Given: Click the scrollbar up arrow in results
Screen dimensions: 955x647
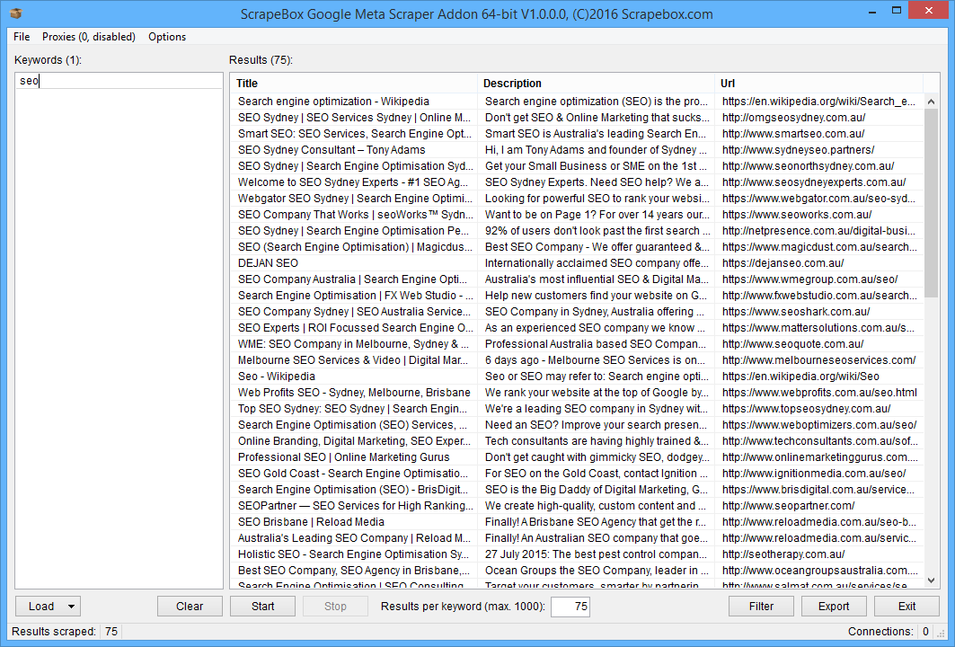Looking at the screenshot, I should point(932,102).
